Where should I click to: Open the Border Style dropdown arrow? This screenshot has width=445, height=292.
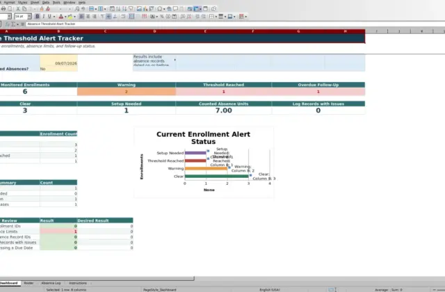point(225,17)
